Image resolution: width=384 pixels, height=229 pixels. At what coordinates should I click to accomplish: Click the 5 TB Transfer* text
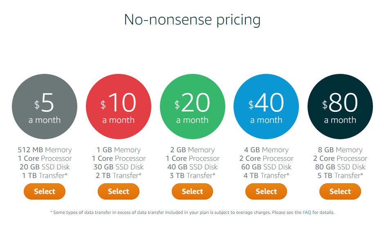[340, 176]
